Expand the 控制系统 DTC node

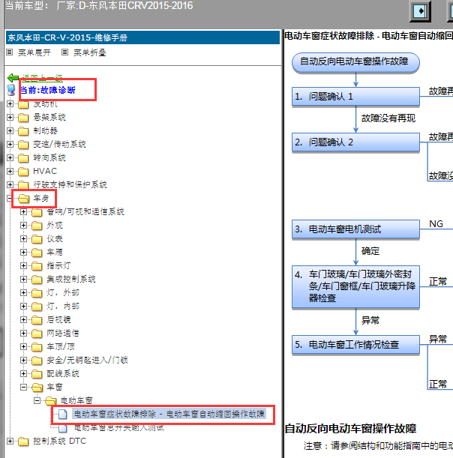pyautogui.click(x=10, y=441)
